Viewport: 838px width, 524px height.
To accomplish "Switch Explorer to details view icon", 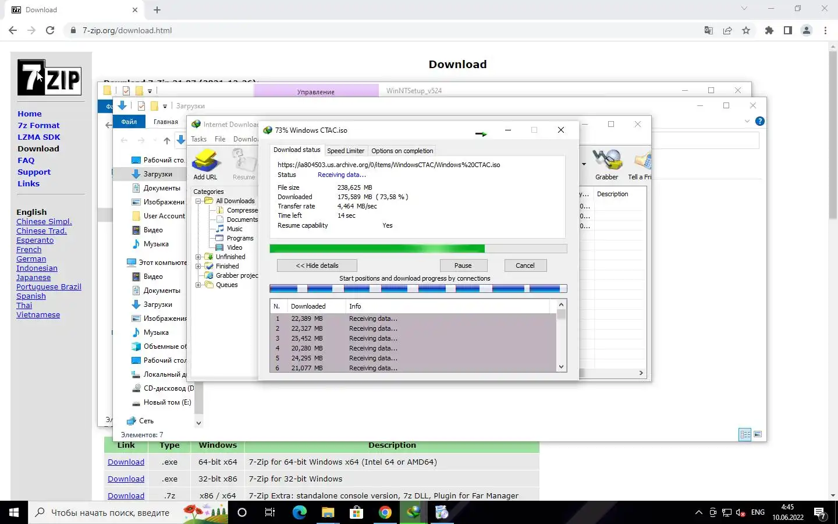I will pyautogui.click(x=745, y=434).
